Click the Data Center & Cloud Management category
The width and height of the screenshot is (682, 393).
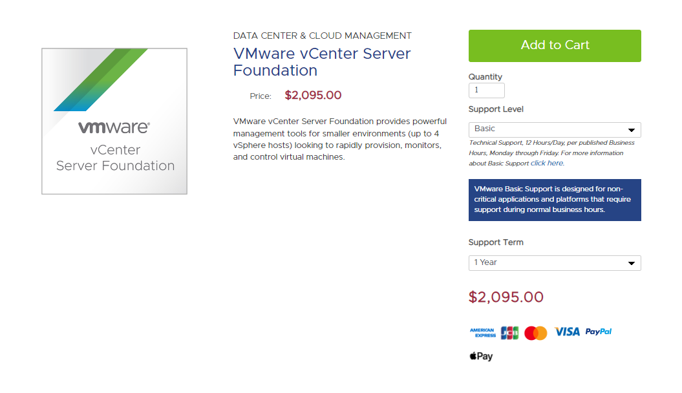click(x=322, y=36)
